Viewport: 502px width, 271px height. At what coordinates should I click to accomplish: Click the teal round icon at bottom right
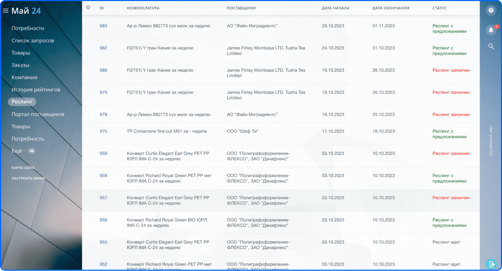click(x=491, y=264)
